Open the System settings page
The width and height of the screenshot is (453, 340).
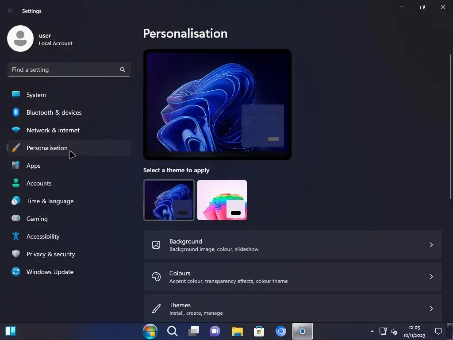[x=69, y=95]
